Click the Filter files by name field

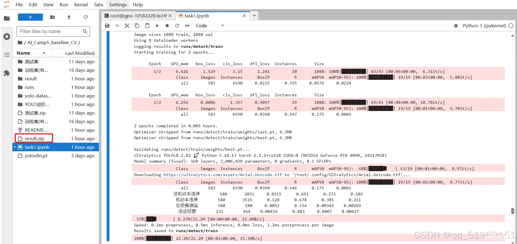53,31
